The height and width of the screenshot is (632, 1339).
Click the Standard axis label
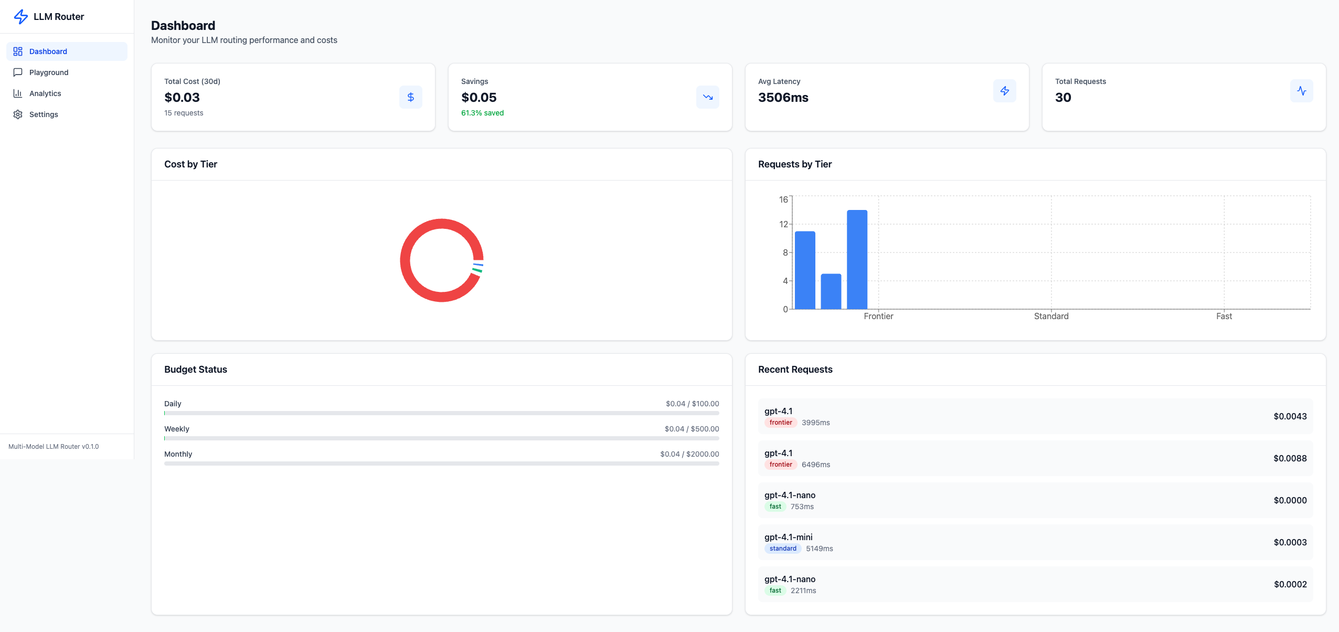click(1051, 316)
